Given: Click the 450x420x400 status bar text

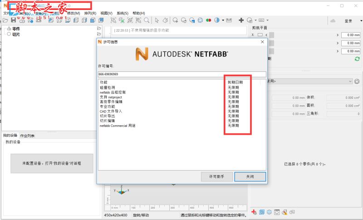Looking at the screenshot, I should coord(116,215).
